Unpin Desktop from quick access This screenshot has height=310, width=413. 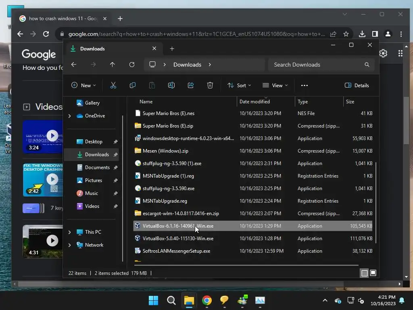(x=116, y=142)
